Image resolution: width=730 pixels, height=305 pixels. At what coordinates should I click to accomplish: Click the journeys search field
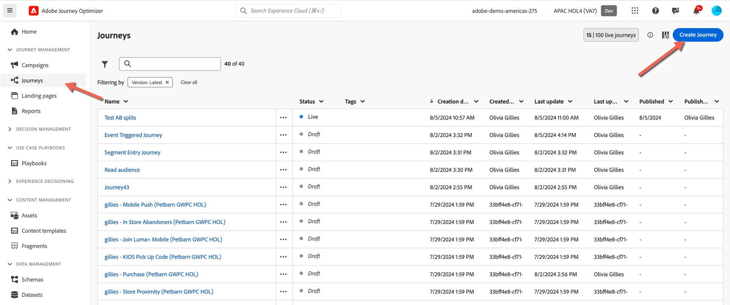click(x=170, y=64)
